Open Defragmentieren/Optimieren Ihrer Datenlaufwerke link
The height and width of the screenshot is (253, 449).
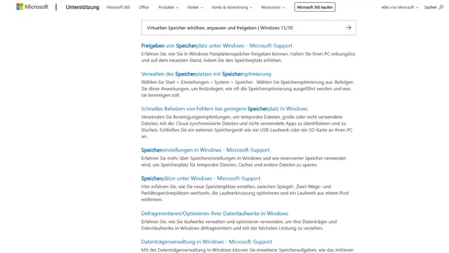215,213
